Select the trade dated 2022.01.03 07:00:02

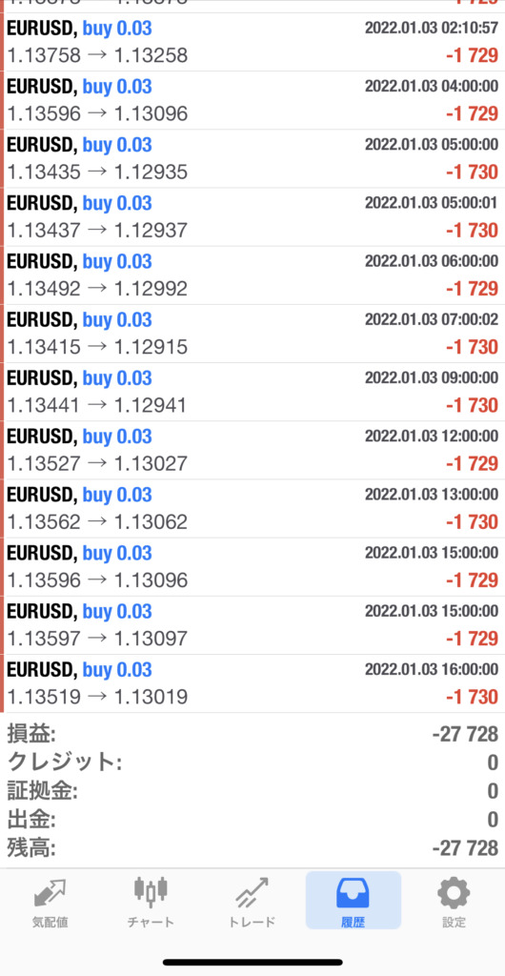click(x=252, y=334)
